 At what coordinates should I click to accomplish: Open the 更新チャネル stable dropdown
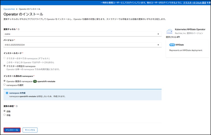[x=82, y=34]
